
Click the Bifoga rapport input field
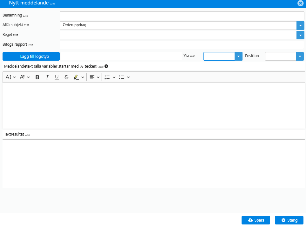pyautogui.click(x=182, y=45)
